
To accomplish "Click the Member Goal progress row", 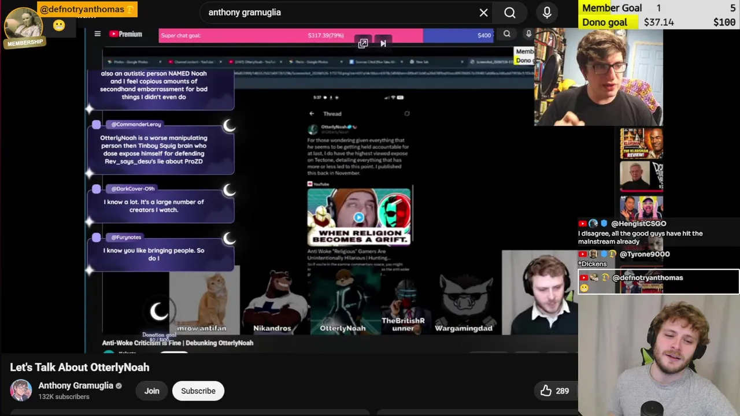I will [x=659, y=8].
